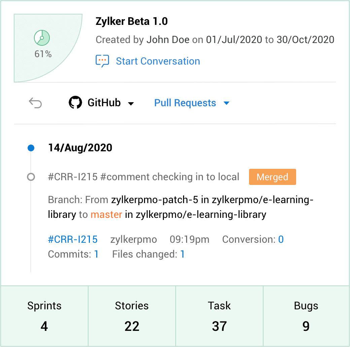
Task: Select the Task summary tile
Action: click(x=219, y=316)
